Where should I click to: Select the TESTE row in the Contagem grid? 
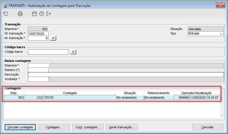(80, 98)
